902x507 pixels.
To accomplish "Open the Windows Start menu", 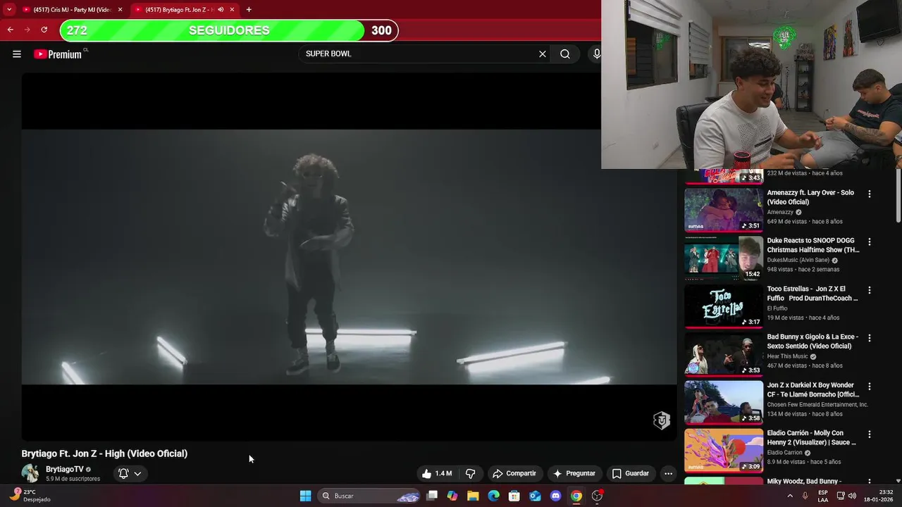I will click(305, 496).
